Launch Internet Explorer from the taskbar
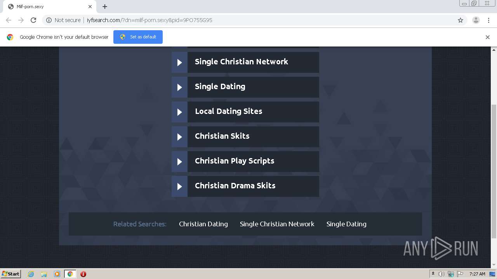This screenshot has width=497, height=279. (x=31, y=274)
